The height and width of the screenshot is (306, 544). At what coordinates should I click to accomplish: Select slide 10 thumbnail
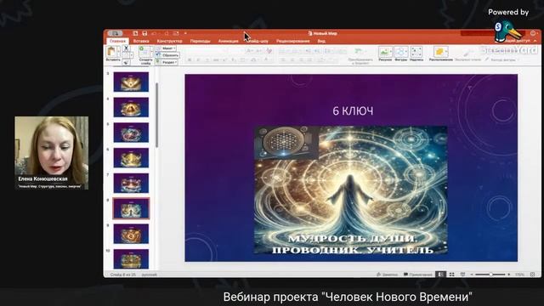pyautogui.click(x=131, y=258)
